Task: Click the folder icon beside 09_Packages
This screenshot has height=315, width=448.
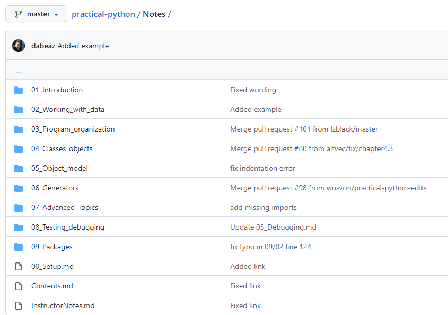Action: (19, 247)
